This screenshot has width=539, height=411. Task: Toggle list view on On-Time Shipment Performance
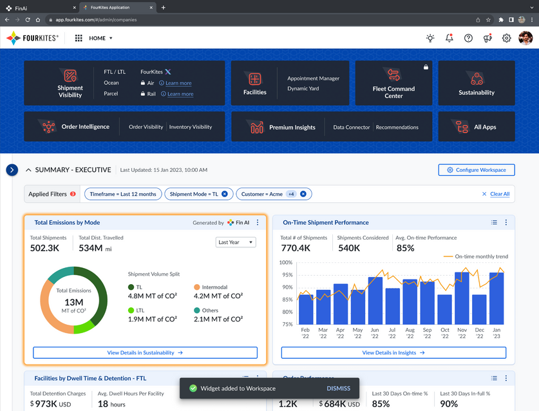click(x=494, y=223)
